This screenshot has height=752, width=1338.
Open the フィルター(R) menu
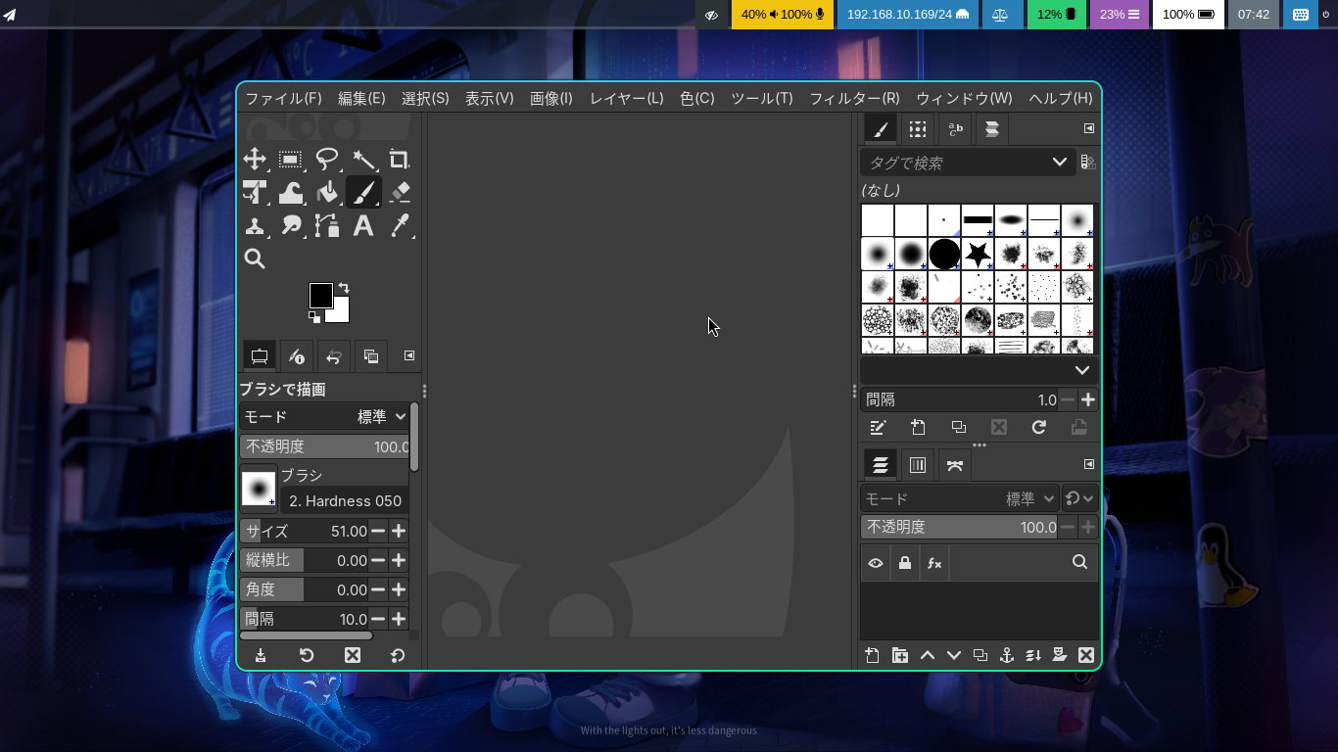pyautogui.click(x=853, y=98)
